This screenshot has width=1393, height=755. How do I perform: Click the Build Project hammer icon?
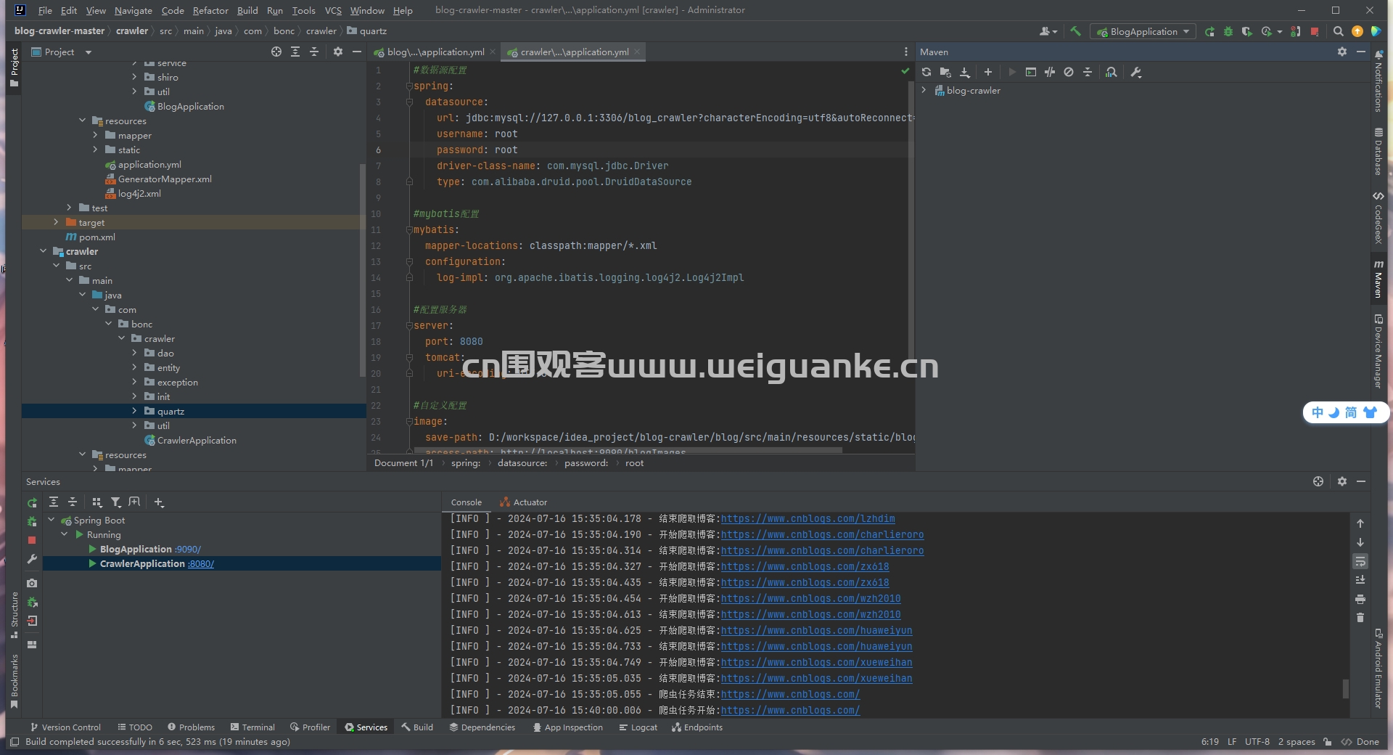coord(1075,31)
